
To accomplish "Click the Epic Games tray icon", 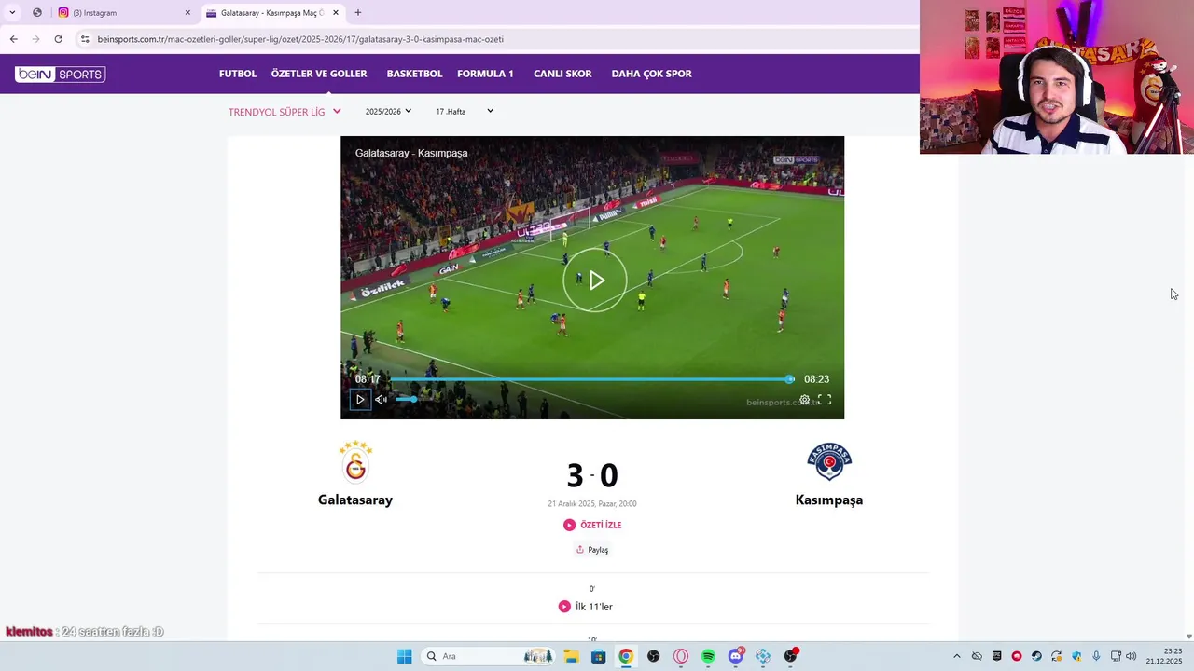I will click(996, 656).
